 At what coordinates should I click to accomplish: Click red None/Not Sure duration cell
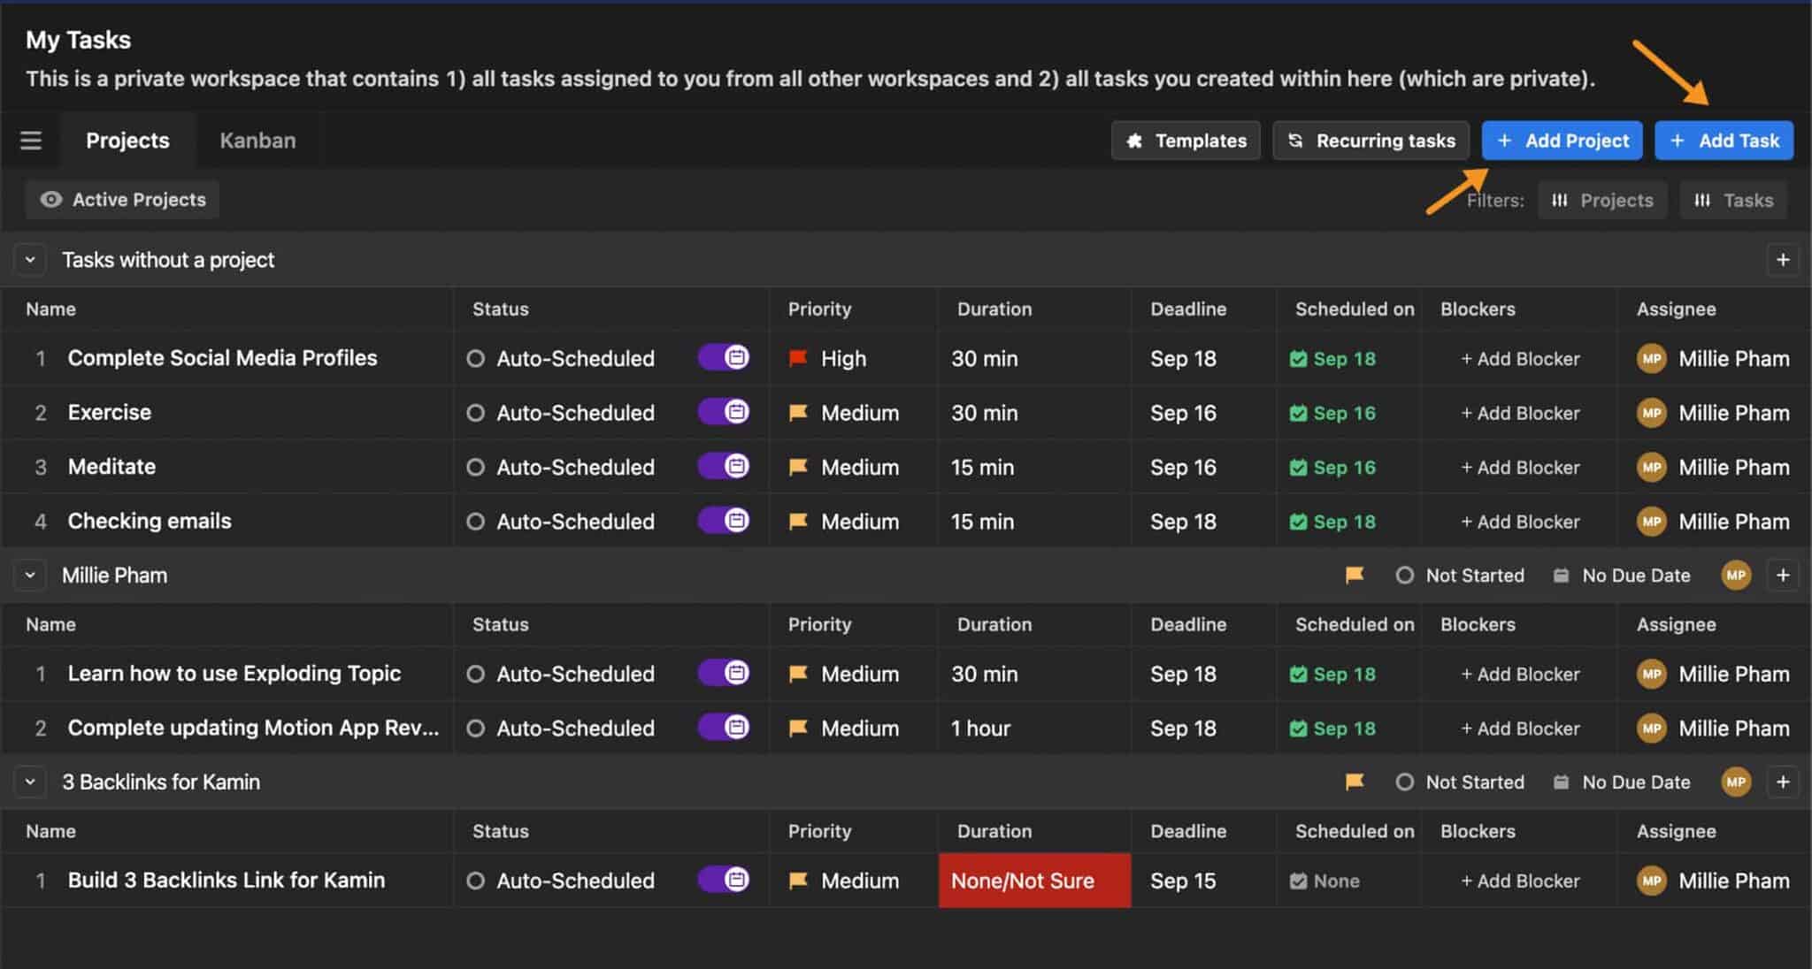(x=1033, y=881)
